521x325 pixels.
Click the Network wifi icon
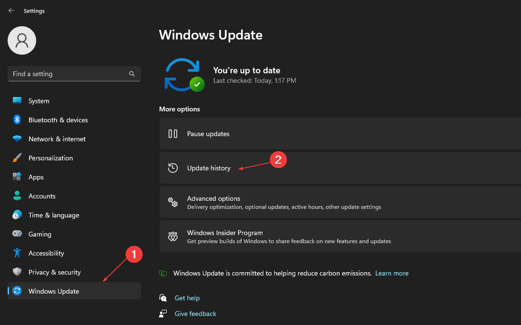[x=17, y=139]
